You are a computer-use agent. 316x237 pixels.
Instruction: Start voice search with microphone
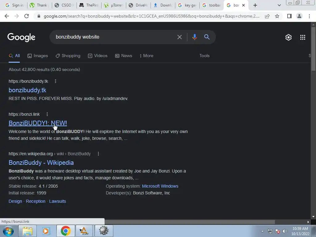(194, 37)
